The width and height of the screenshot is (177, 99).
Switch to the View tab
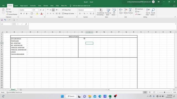tap(52, 5)
